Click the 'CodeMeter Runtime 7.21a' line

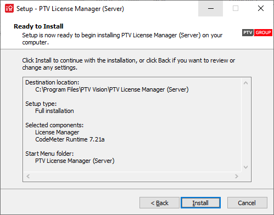pos(70,139)
